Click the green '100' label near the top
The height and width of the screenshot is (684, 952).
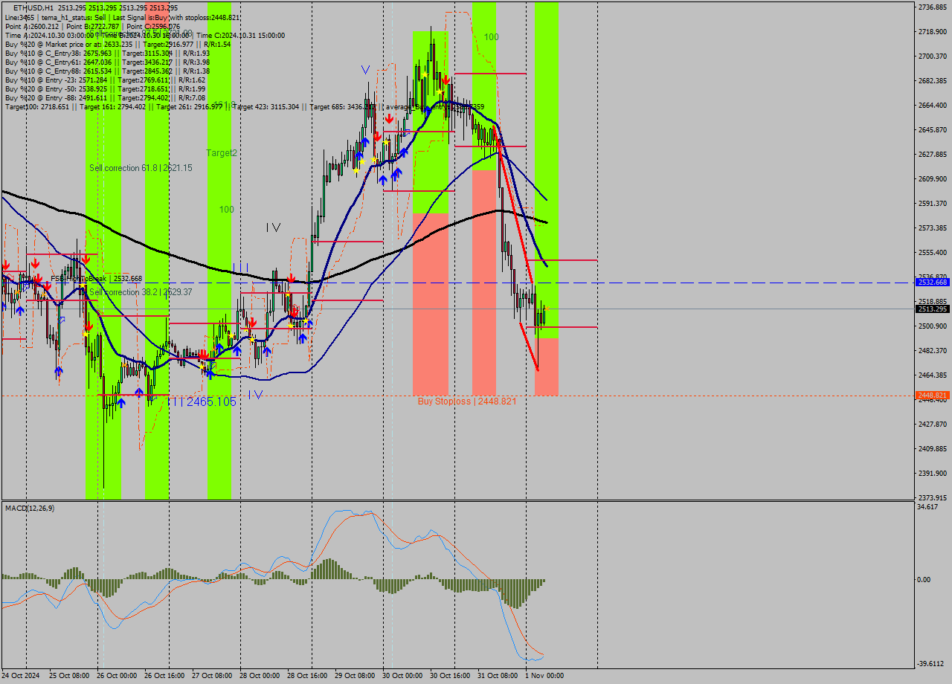(x=491, y=37)
